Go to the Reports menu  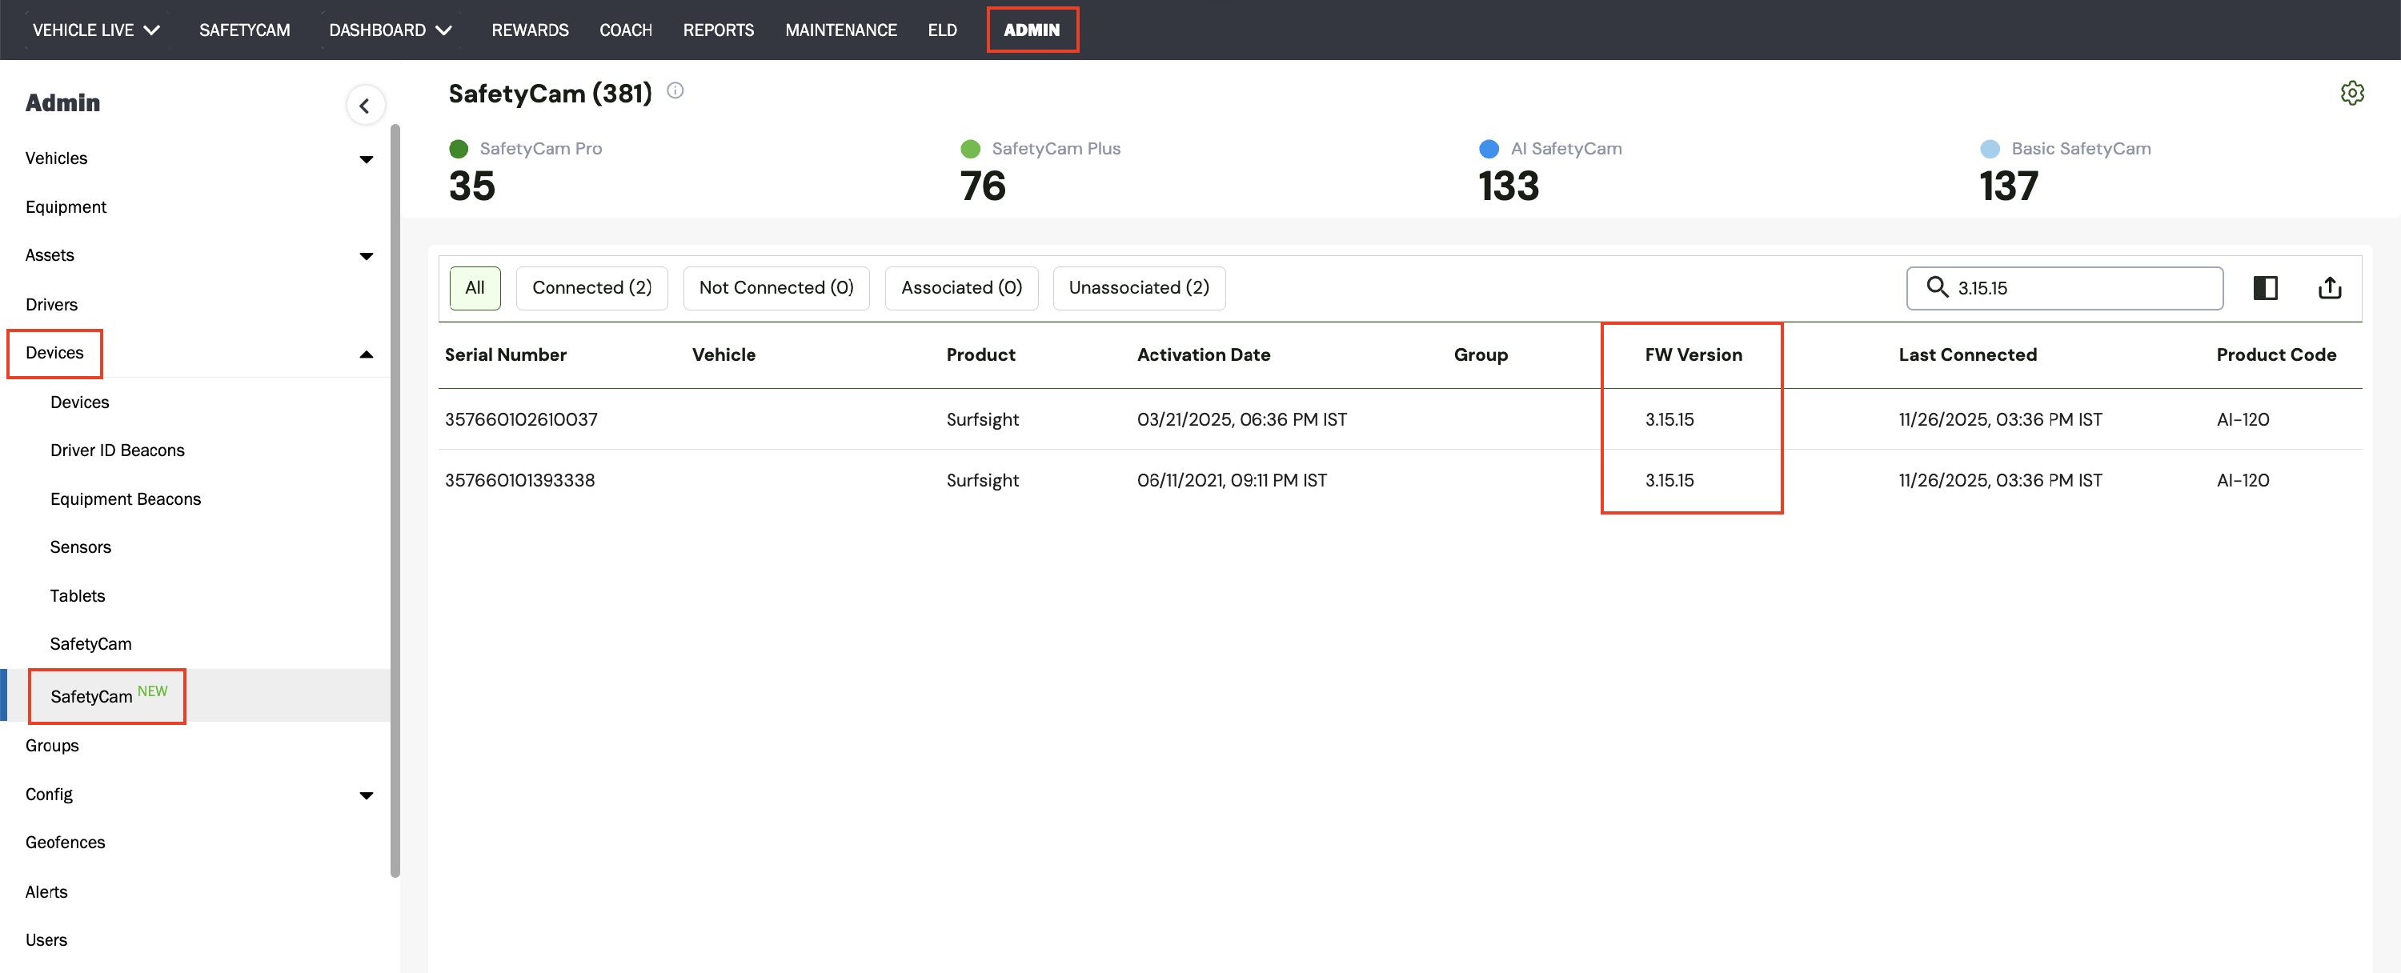coord(718,30)
